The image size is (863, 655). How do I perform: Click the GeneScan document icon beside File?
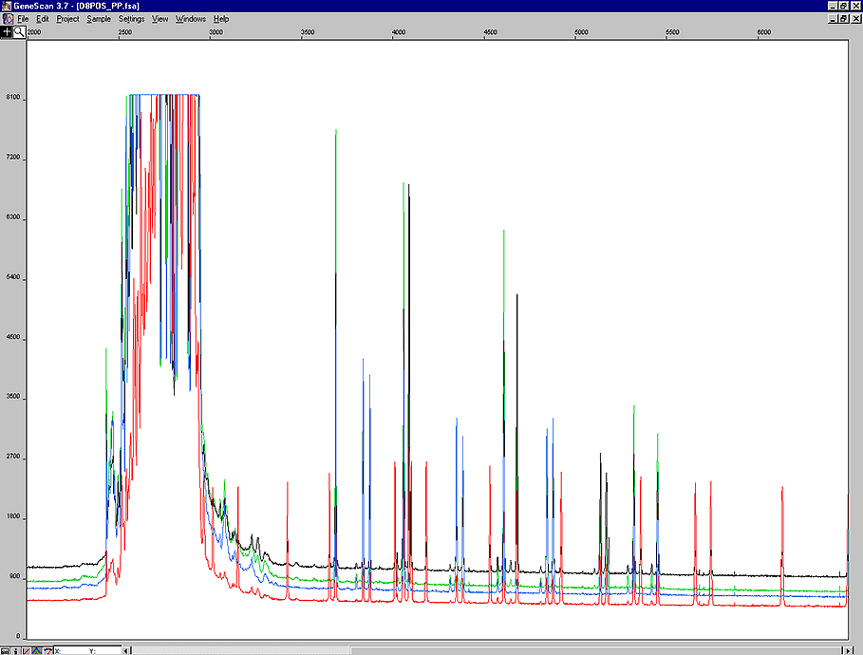pyautogui.click(x=7, y=19)
